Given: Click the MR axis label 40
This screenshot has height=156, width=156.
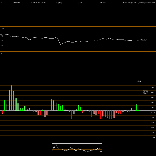Looking at the screenshot, I should pyautogui.click(x=152, y=103).
